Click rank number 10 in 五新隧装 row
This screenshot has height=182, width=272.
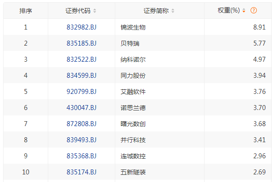pos(25,172)
